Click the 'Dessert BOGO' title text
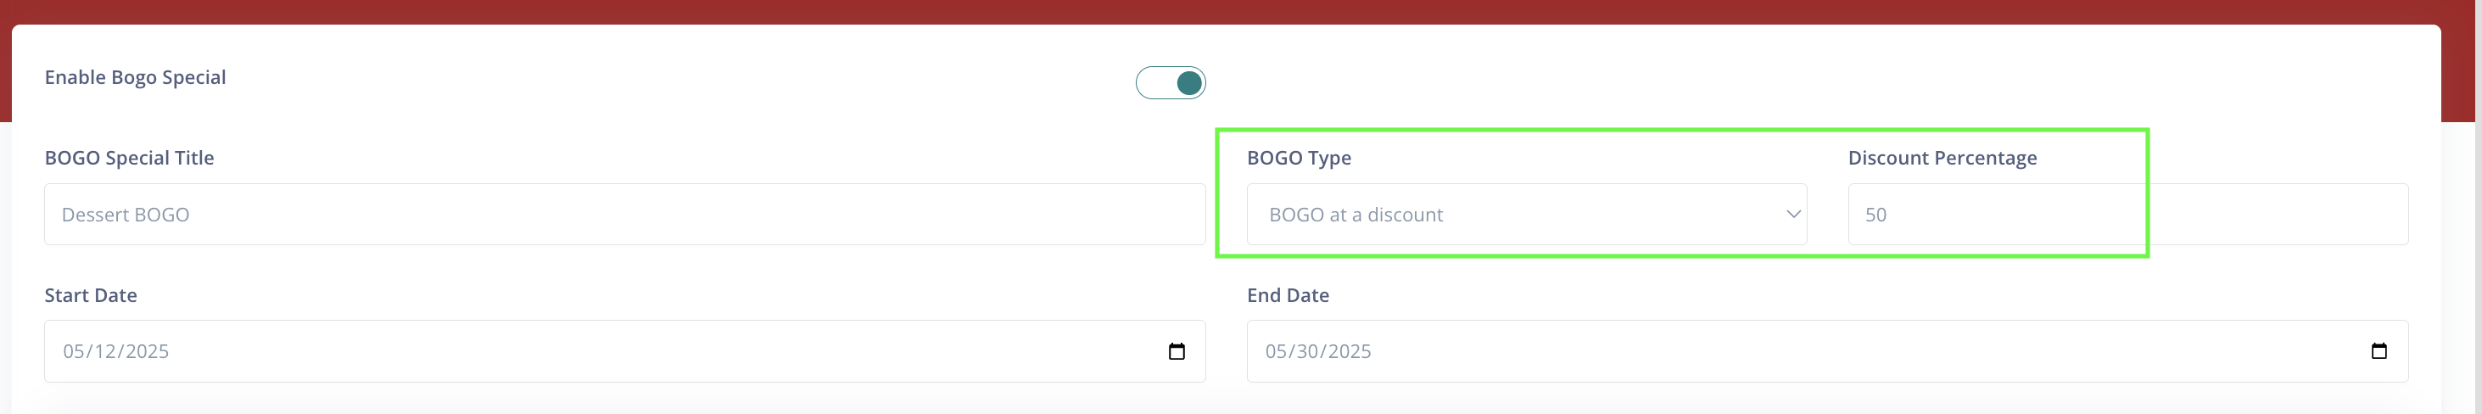This screenshot has height=414, width=2482. (126, 215)
